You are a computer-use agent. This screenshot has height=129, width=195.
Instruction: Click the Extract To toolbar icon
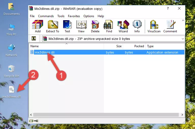point(52,26)
